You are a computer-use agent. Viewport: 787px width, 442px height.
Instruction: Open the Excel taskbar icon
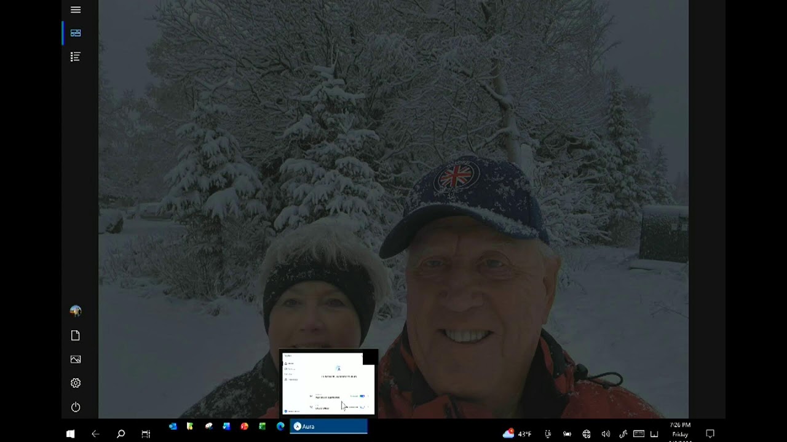(x=263, y=426)
